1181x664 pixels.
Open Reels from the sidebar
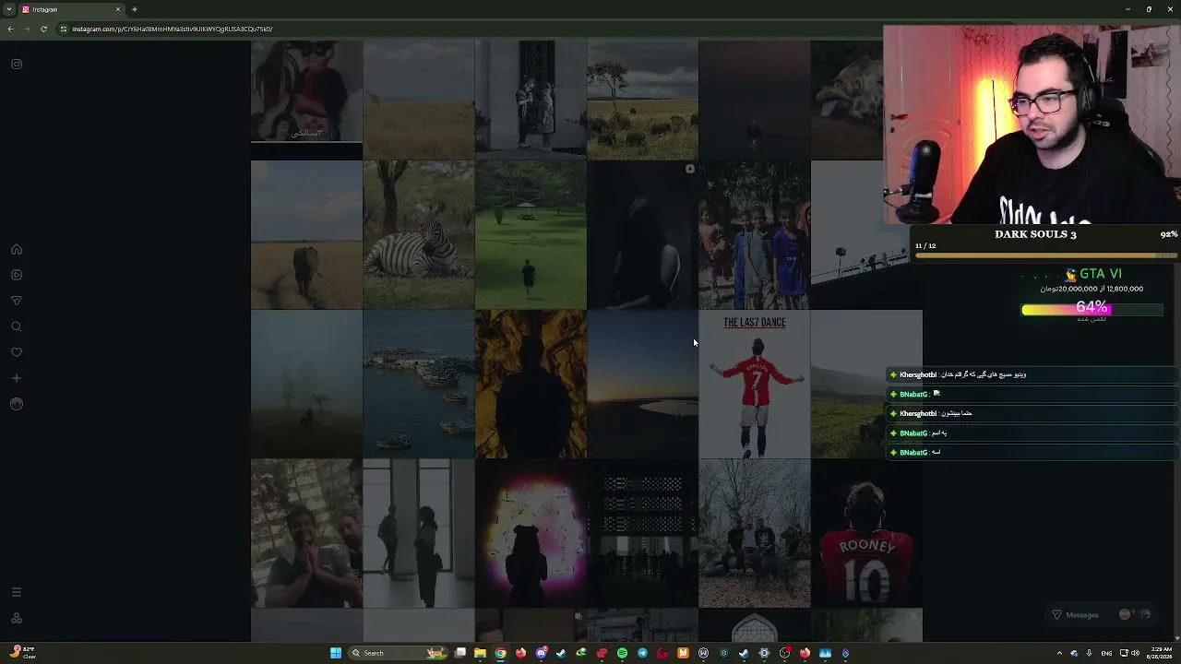[17, 275]
